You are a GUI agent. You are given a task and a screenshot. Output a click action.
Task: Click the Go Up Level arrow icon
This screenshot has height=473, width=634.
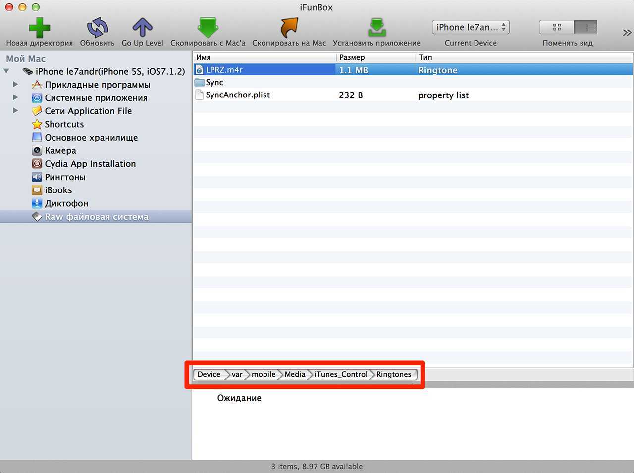(x=142, y=28)
